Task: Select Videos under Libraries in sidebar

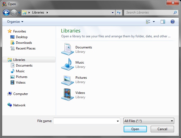Action: pyautogui.click(x=21, y=83)
